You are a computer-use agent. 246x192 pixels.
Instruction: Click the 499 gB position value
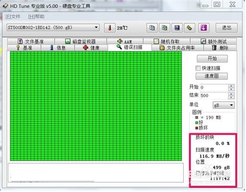click(221, 167)
